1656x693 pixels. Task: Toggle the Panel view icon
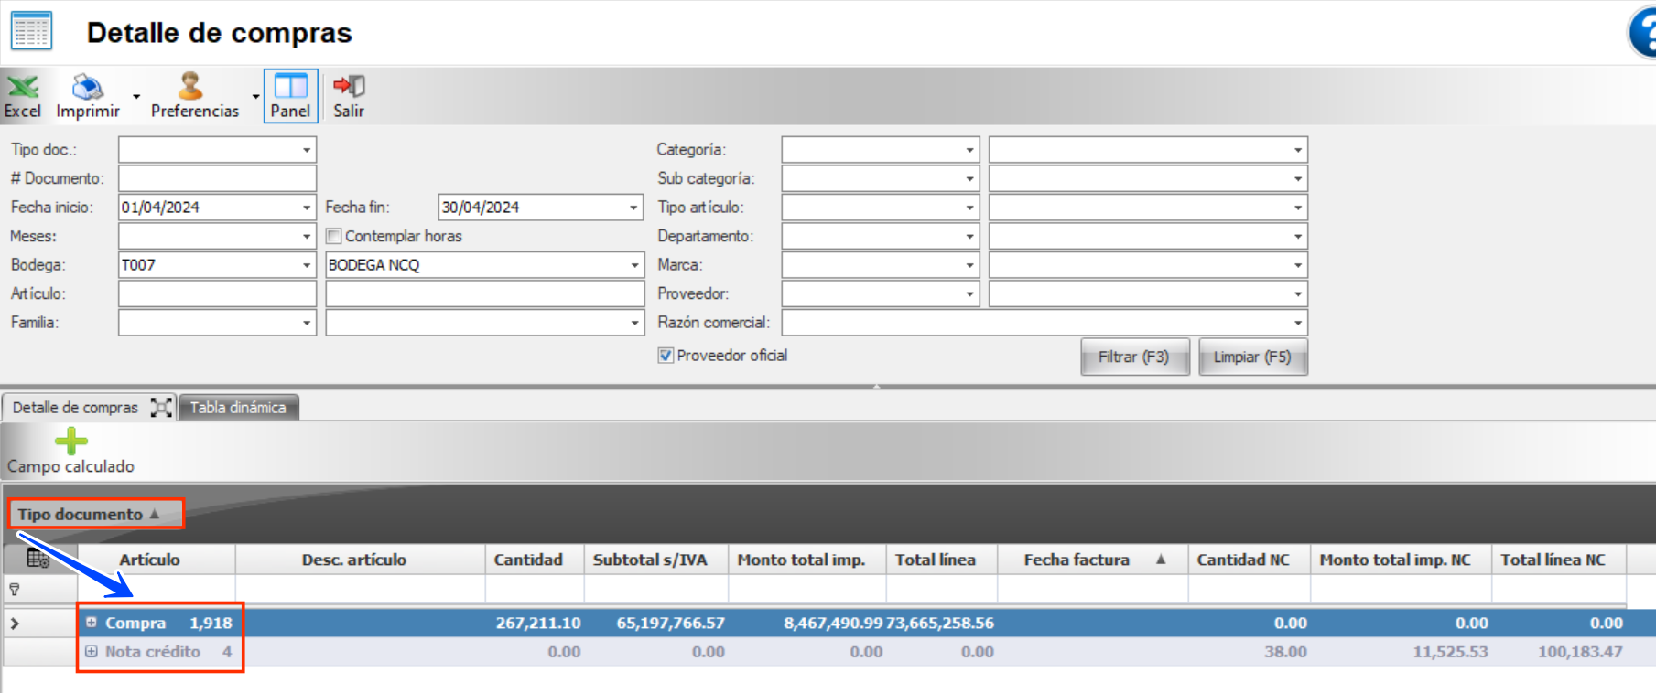290,89
